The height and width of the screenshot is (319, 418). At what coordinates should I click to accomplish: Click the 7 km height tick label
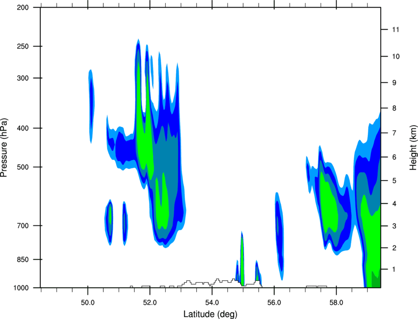(x=394, y=133)
